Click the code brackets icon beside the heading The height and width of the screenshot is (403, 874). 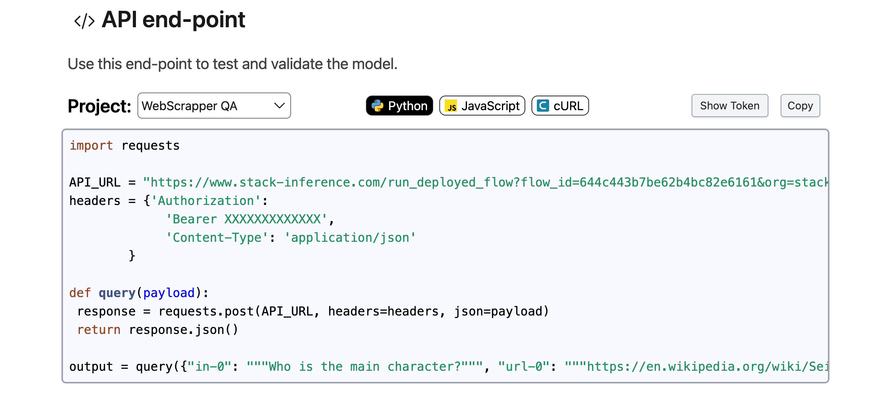pos(84,21)
